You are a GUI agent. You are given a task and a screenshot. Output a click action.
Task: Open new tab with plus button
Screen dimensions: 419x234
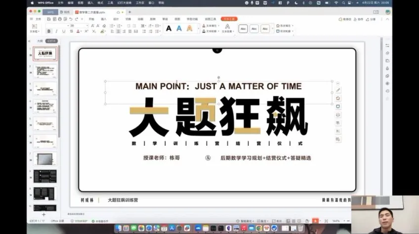coord(129,11)
